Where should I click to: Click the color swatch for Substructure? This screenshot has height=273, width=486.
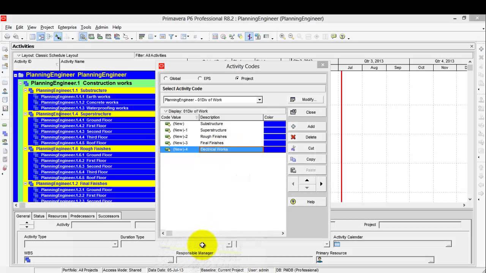275,124
